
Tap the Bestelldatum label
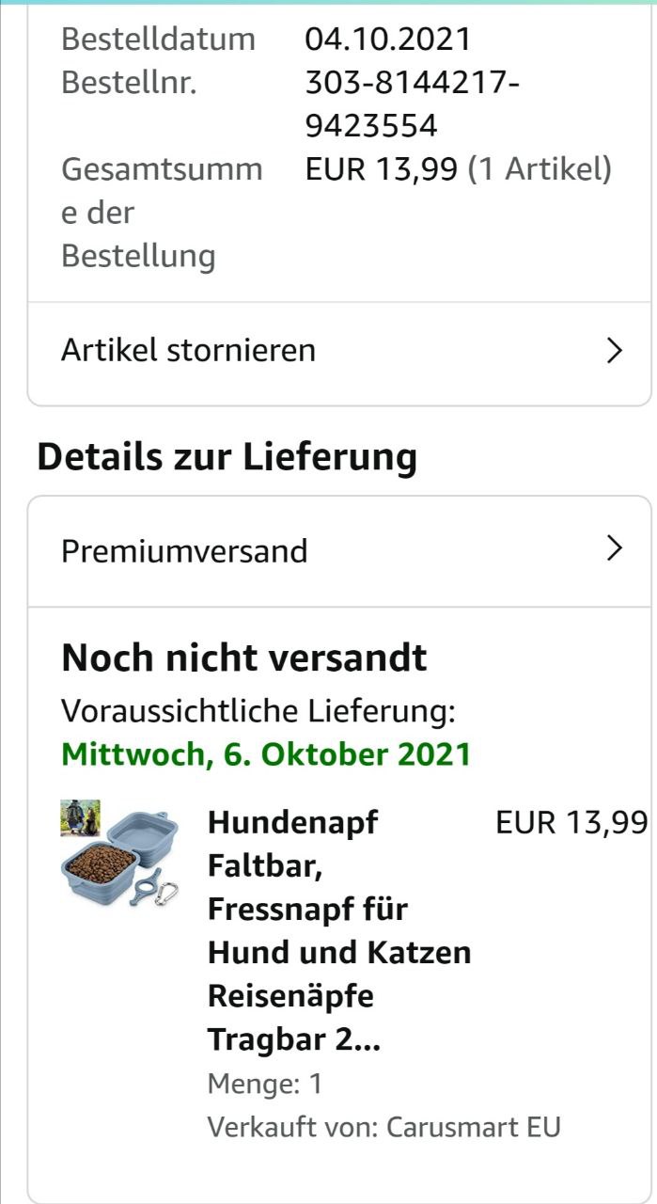point(158,40)
